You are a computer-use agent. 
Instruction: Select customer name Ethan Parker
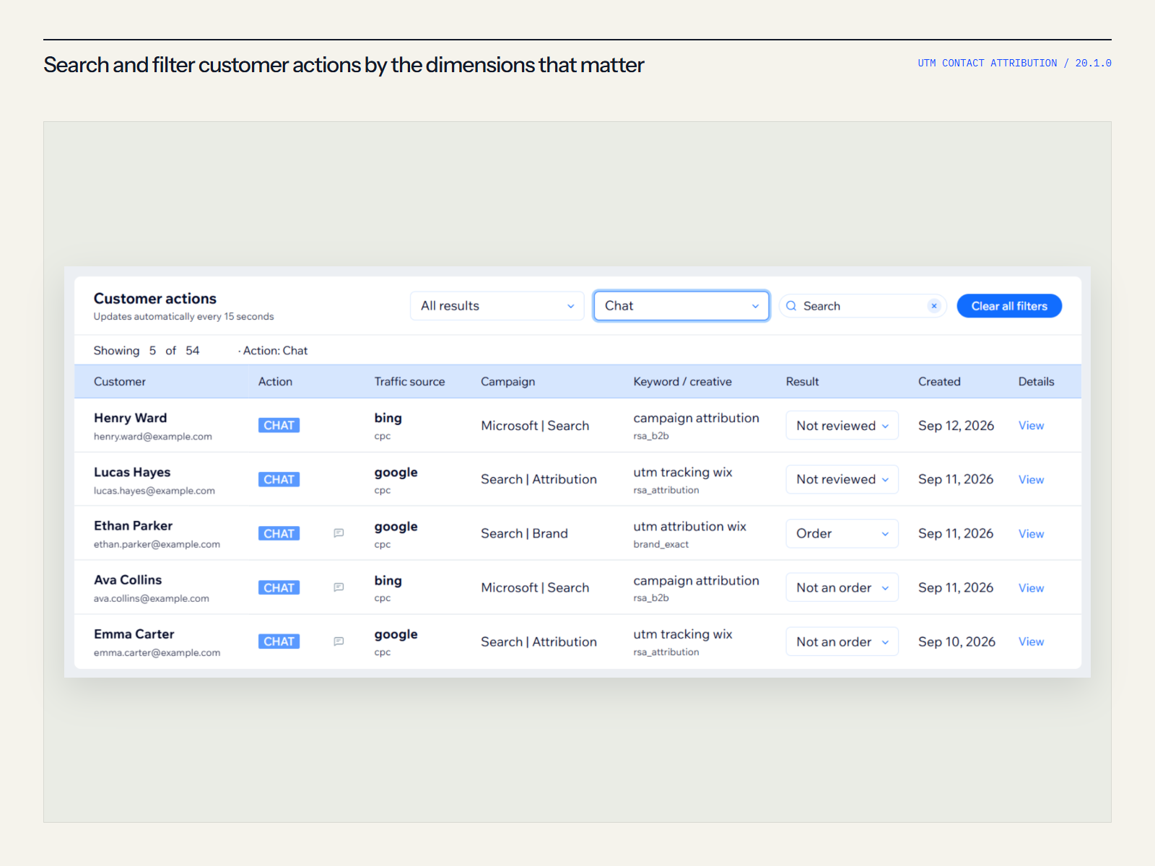[133, 526]
